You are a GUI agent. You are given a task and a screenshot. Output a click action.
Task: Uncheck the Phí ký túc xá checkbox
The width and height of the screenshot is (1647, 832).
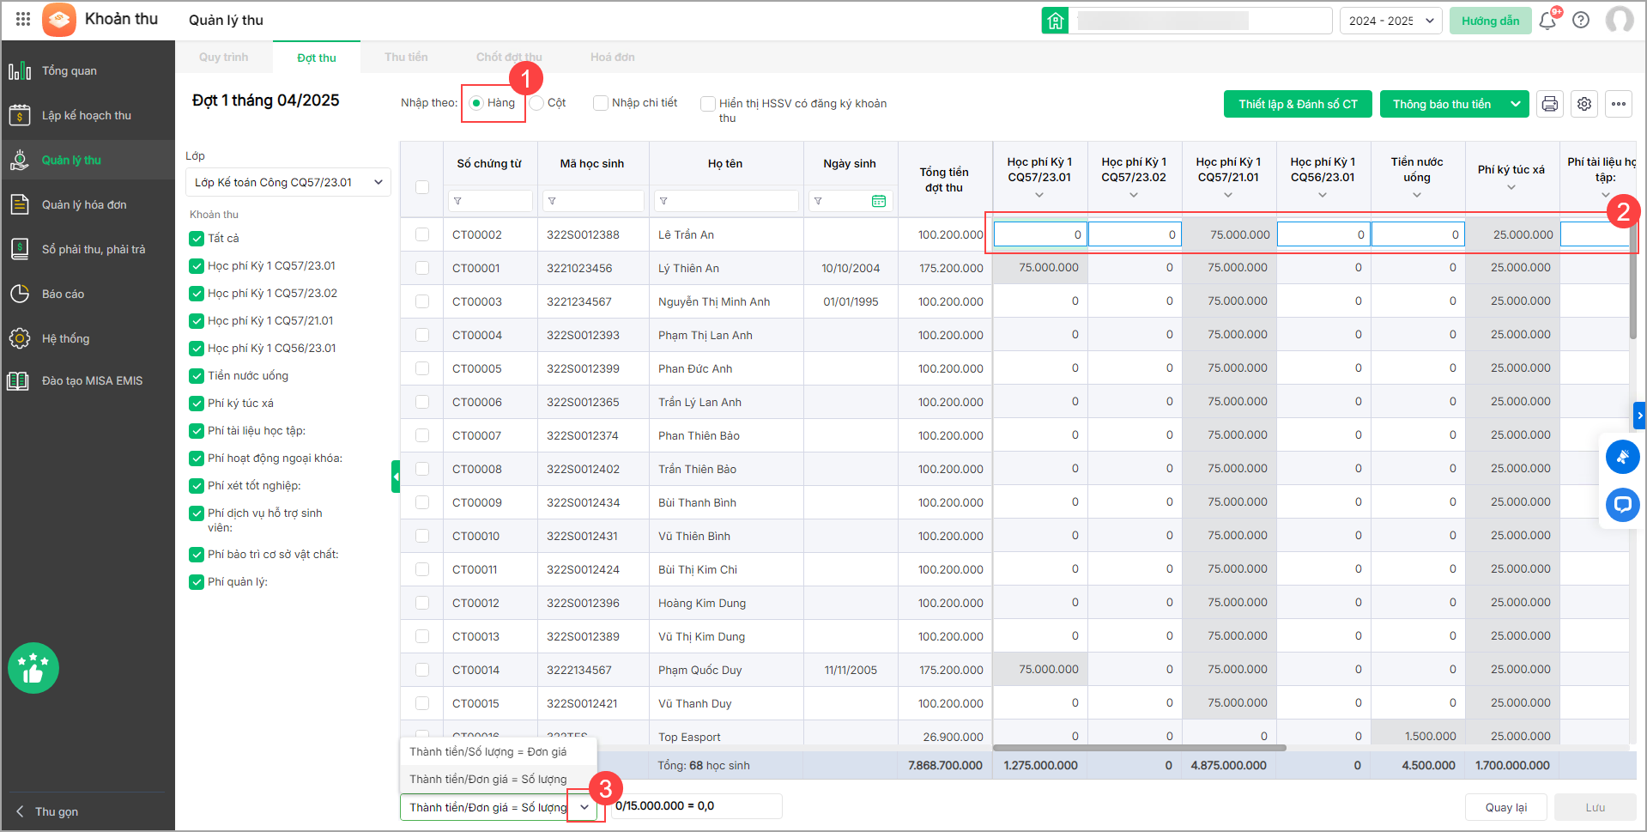coord(197,404)
